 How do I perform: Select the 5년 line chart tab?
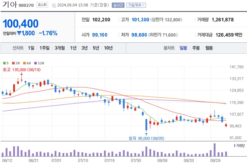[96, 48]
